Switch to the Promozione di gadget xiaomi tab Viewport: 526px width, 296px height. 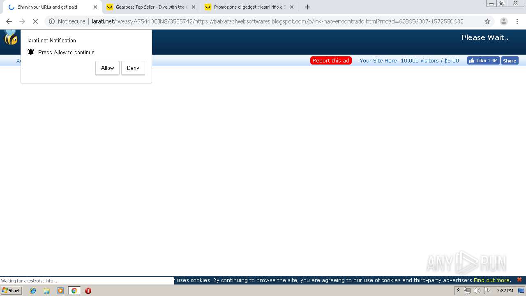(x=249, y=7)
